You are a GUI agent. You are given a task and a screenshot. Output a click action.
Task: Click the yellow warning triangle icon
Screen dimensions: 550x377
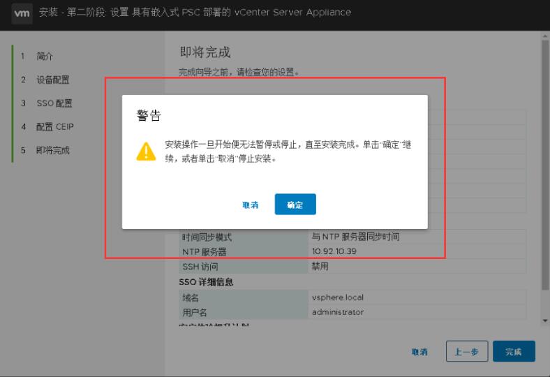coord(146,151)
